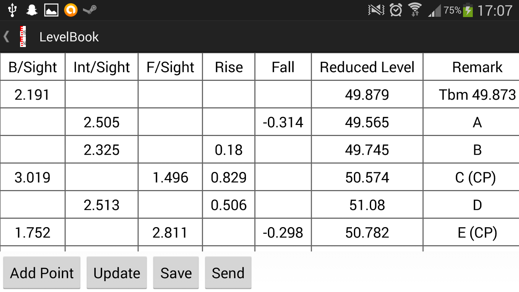Tap the F/Sight value 1.496
The image size is (519, 292).
(170, 177)
